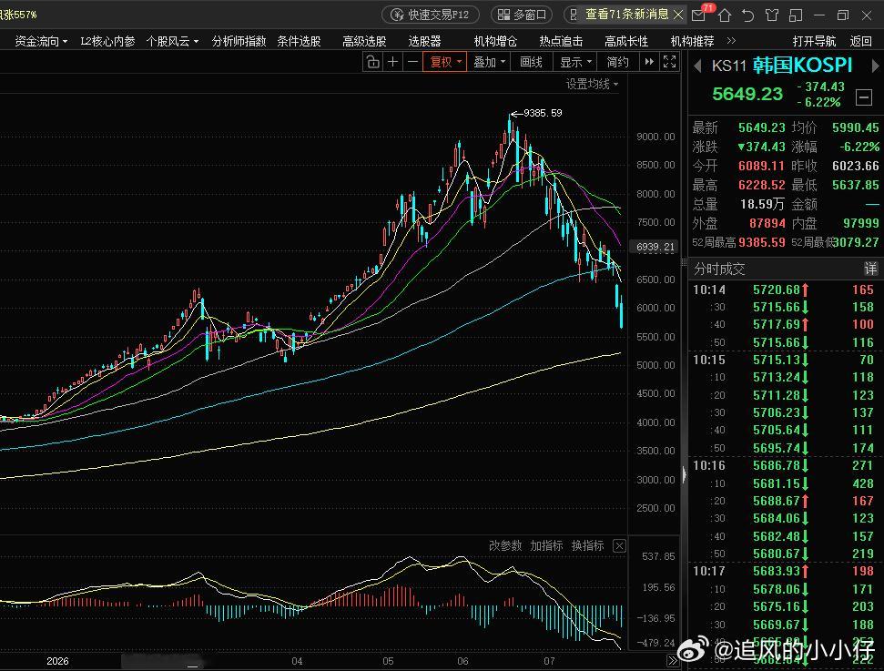Open the multi-window (多窗口) mode

(522, 15)
